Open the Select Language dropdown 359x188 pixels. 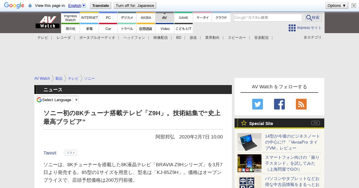tap(57, 100)
